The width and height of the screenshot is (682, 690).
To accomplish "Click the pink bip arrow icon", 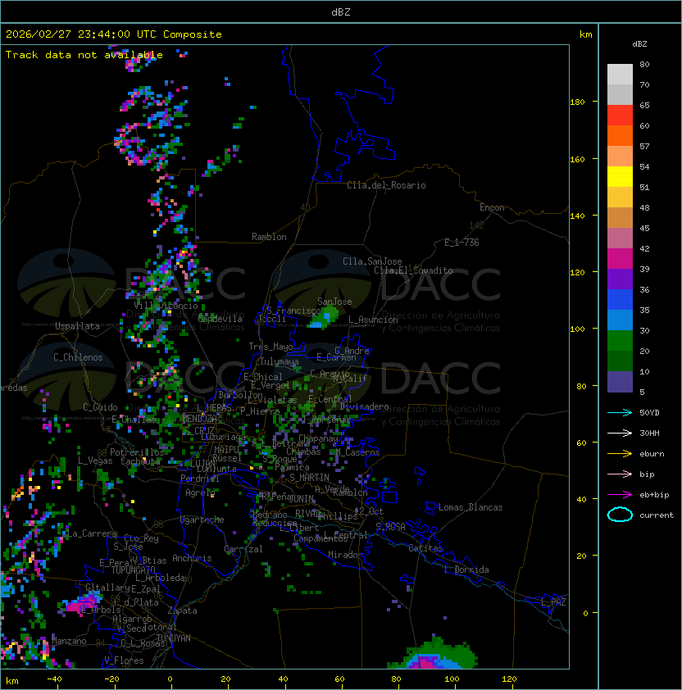I will tap(620, 474).
